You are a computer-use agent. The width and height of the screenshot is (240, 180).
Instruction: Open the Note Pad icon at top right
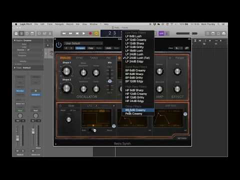213,33
